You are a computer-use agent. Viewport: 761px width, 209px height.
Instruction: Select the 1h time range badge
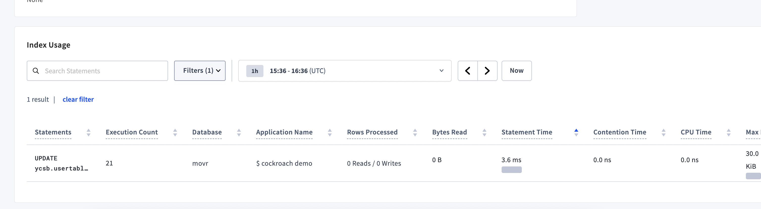255,71
